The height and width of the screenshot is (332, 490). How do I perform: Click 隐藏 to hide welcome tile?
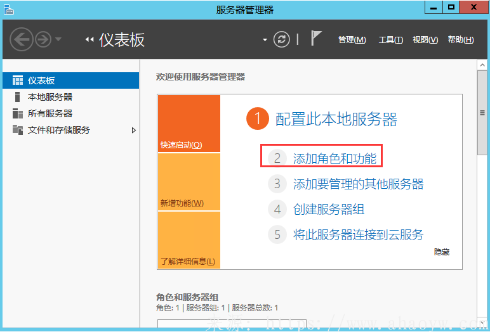tap(441, 252)
